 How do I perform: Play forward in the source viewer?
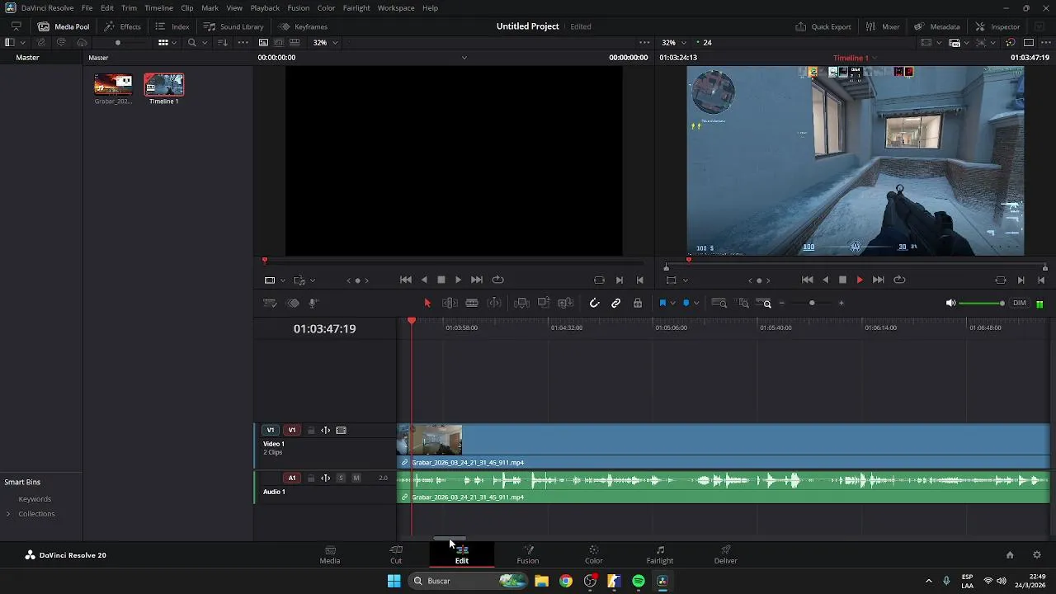tap(459, 280)
